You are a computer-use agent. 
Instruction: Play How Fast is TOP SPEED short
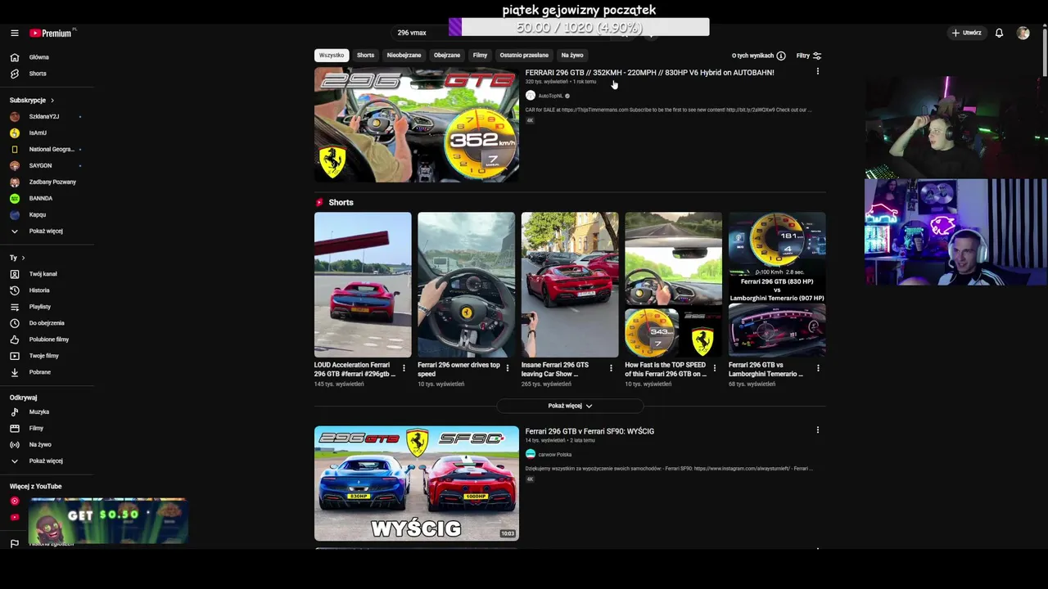coord(673,285)
